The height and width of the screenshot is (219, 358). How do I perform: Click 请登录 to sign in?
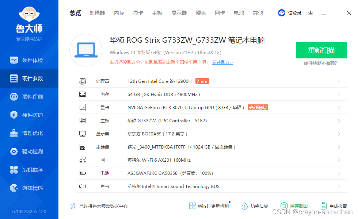(295, 13)
